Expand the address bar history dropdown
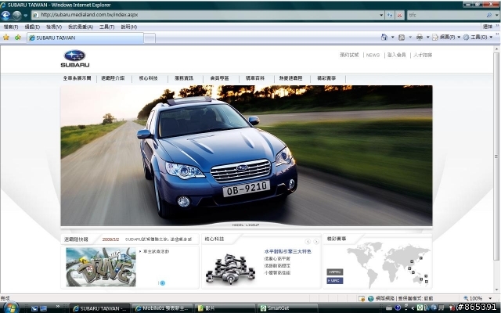Screen dimensions: 501x313 point(381,15)
